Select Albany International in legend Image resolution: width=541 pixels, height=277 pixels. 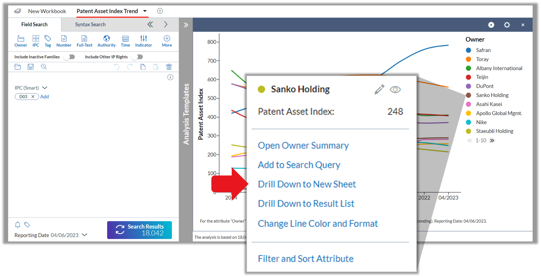click(494, 68)
